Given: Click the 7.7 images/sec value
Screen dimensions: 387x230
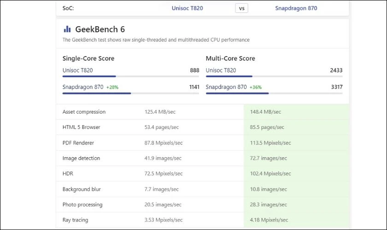Looking at the screenshot, I should pyautogui.click(x=162, y=190).
